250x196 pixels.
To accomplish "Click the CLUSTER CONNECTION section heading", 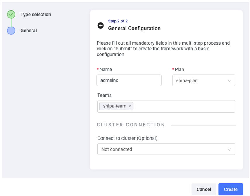I will [x=131, y=125].
